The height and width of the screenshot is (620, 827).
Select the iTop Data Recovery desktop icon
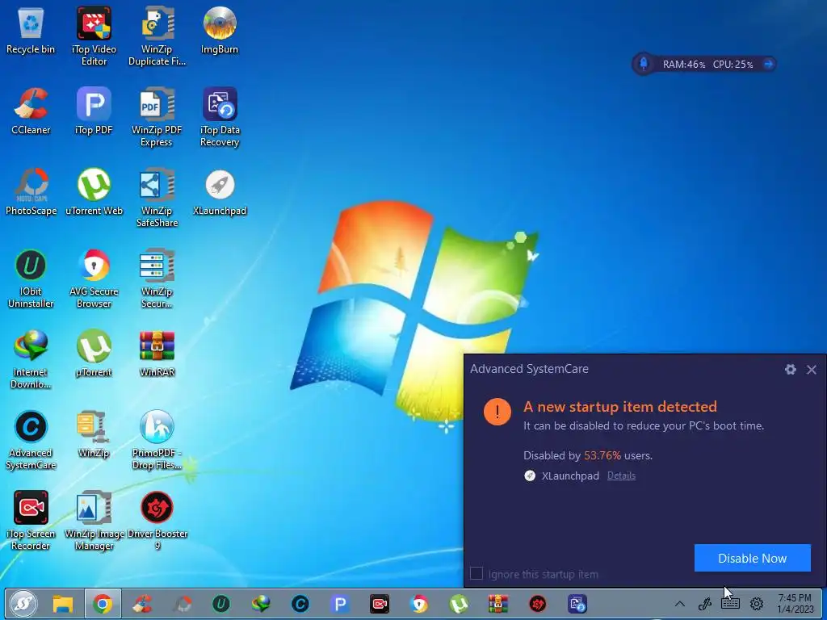click(x=220, y=117)
